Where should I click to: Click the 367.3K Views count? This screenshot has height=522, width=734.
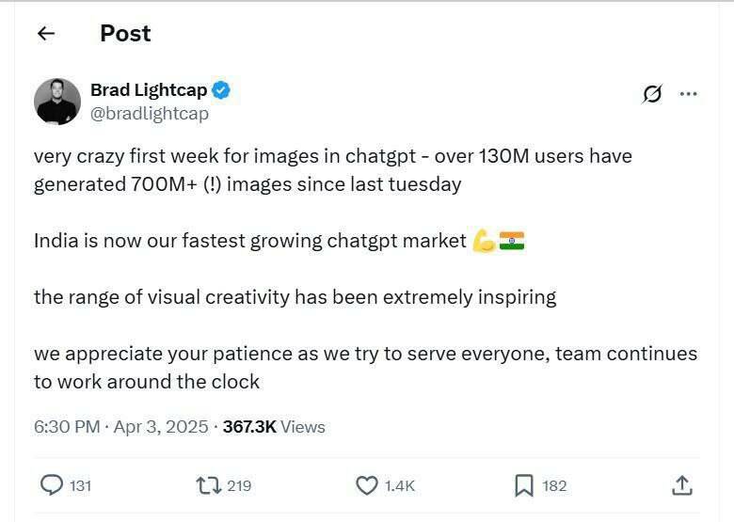(x=274, y=427)
